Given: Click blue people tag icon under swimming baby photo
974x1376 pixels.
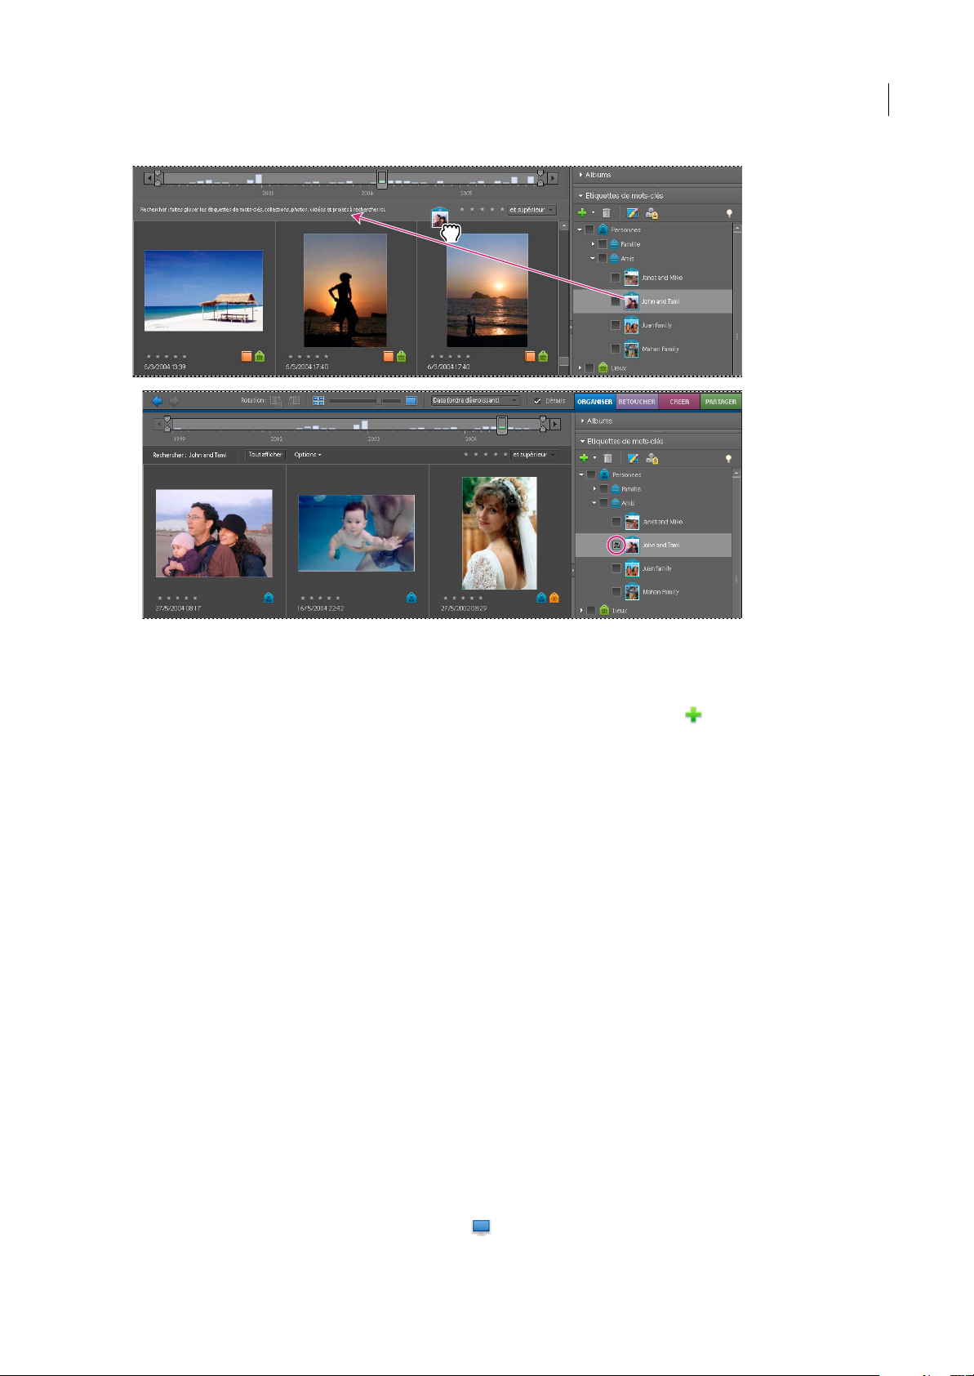Looking at the screenshot, I should [411, 598].
